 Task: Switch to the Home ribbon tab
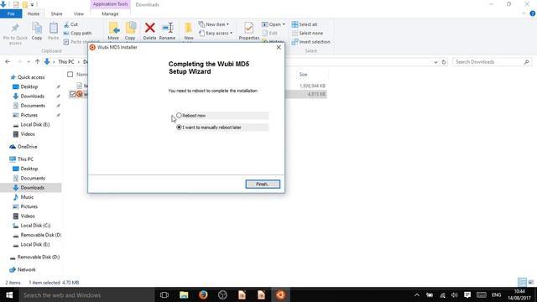click(x=34, y=13)
